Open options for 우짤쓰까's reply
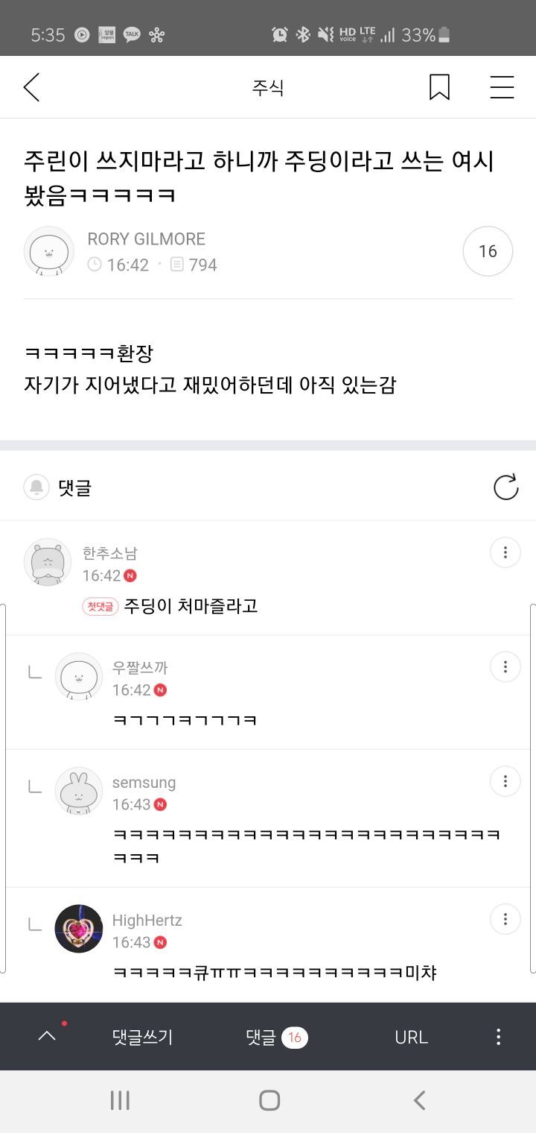 coord(505,666)
